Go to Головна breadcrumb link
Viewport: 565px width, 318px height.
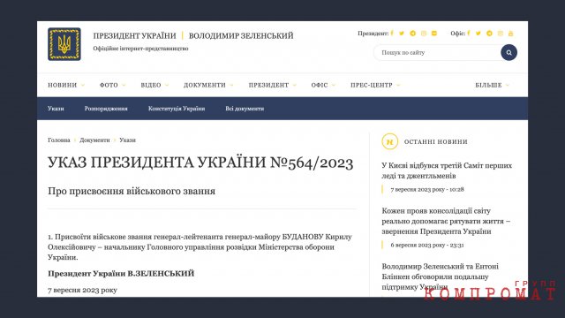tap(59, 140)
